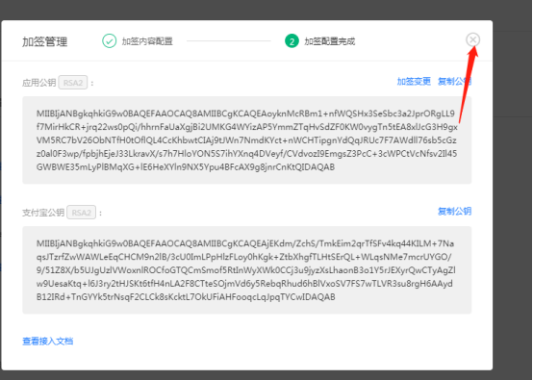Click the green step 2 circle icon
The image size is (533, 380).
(x=292, y=41)
